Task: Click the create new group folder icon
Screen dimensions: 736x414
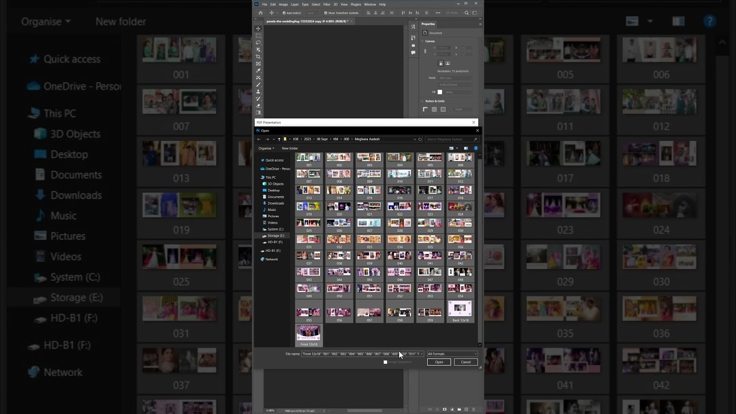Action: [459, 409]
